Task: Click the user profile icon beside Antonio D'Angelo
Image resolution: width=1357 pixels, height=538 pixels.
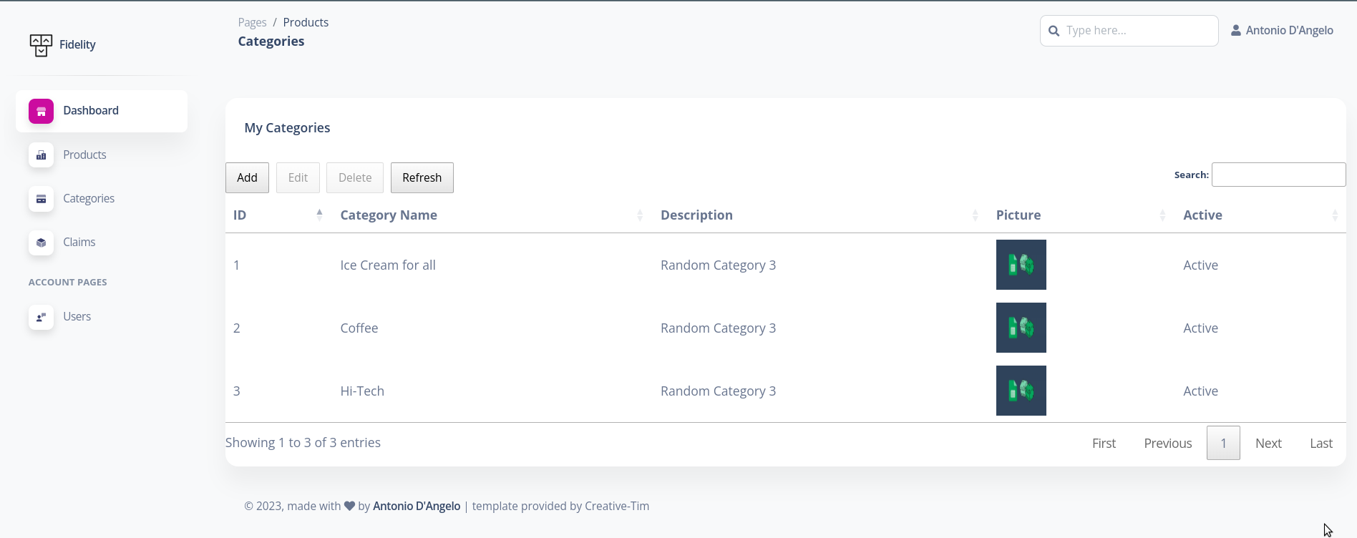Action: (x=1235, y=30)
